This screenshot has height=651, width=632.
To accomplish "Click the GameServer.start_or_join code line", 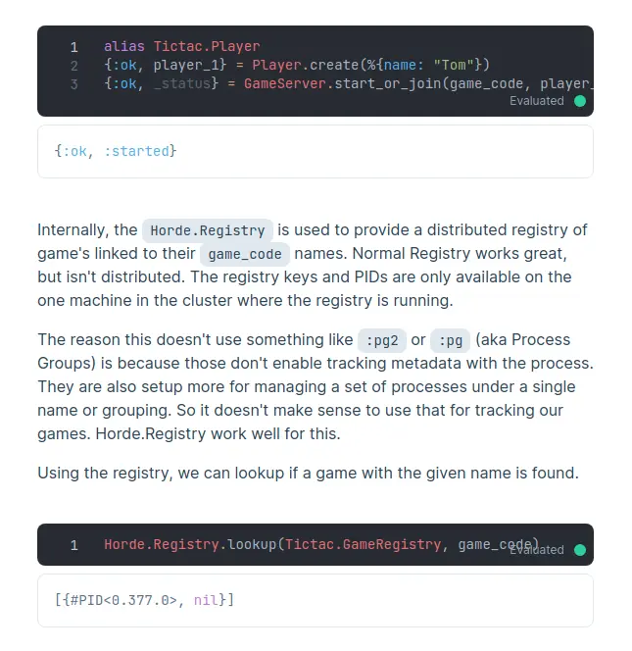I will [x=343, y=83].
